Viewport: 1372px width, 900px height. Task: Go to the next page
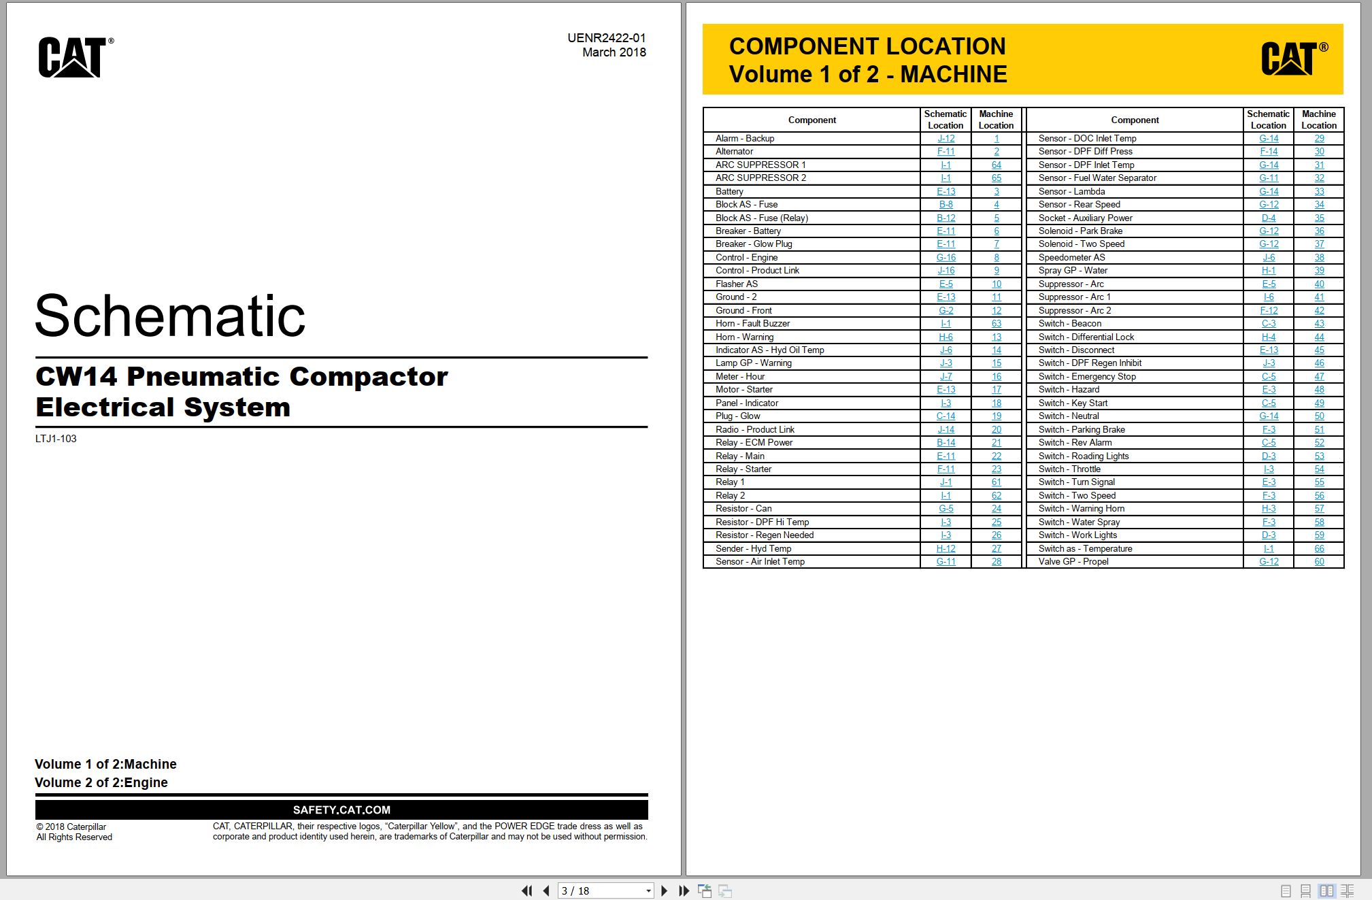pyautogui.click(x=665, y=890)
